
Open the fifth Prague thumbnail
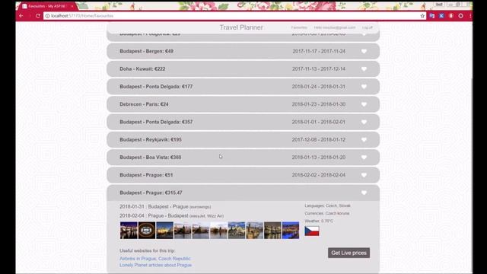(x=201, y=230)
